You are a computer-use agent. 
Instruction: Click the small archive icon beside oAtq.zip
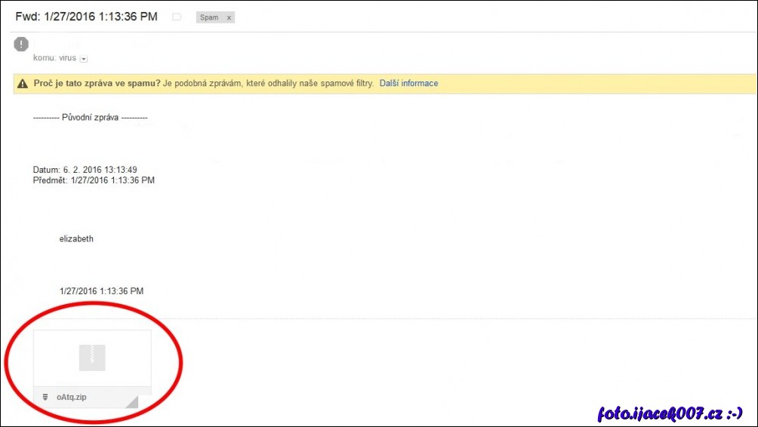[45, 397]
